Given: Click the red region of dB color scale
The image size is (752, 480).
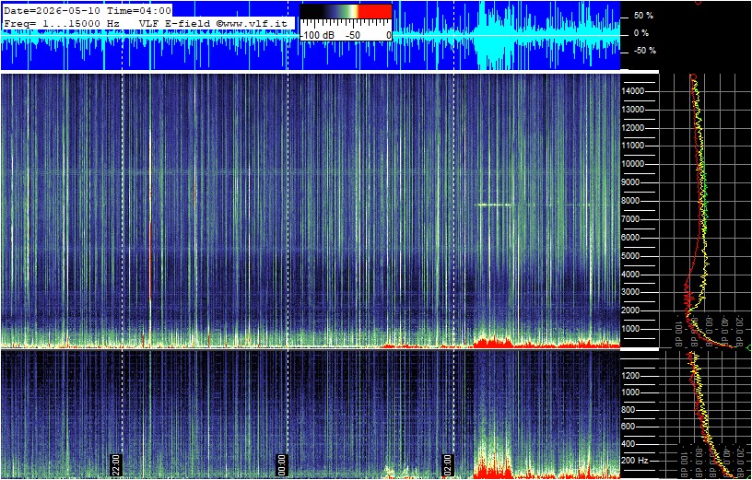Looking at the screenshot, I should tap(375, 11).
